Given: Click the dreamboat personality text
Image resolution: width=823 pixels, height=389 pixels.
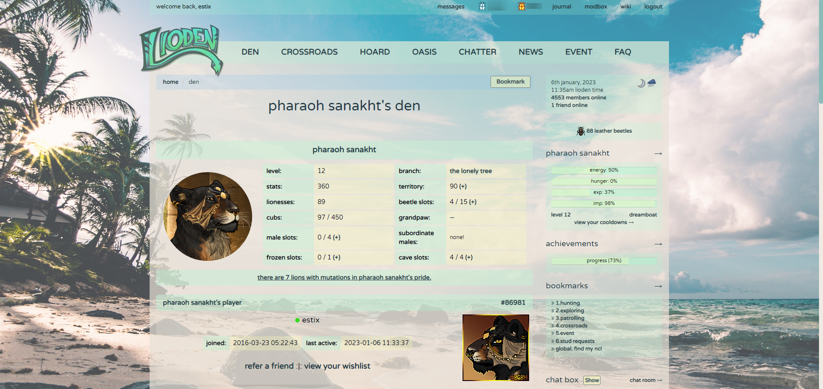Looking at the screenshot, I should coord(643,215).
